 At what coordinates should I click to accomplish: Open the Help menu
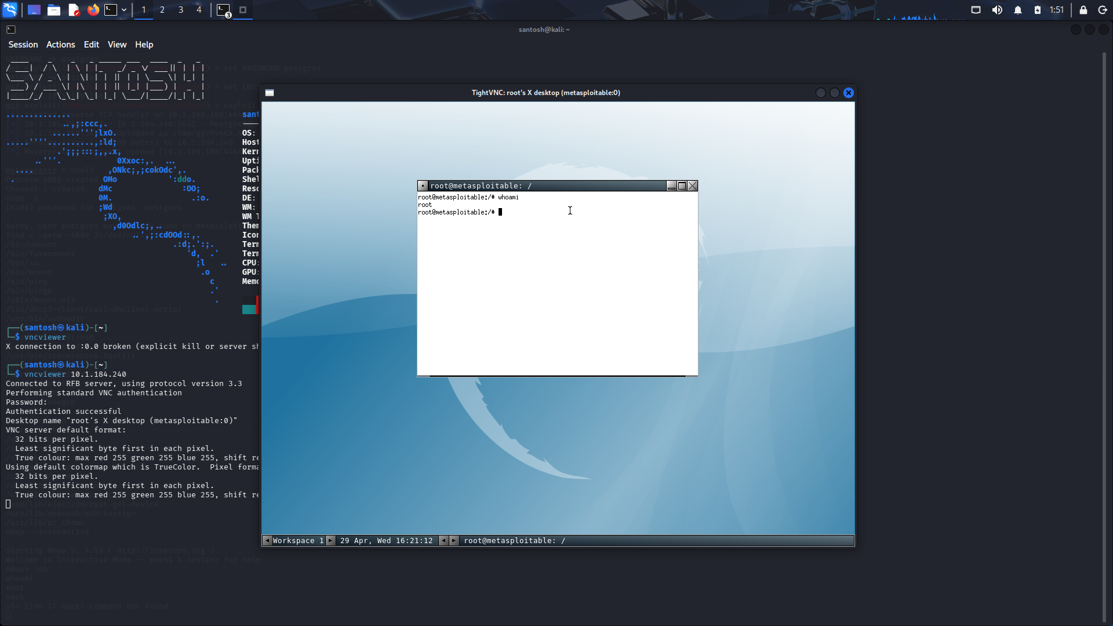(x=144, y=45)
